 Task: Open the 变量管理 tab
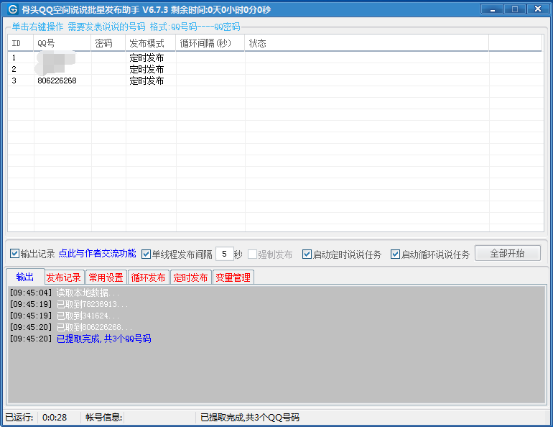[233, 277]
